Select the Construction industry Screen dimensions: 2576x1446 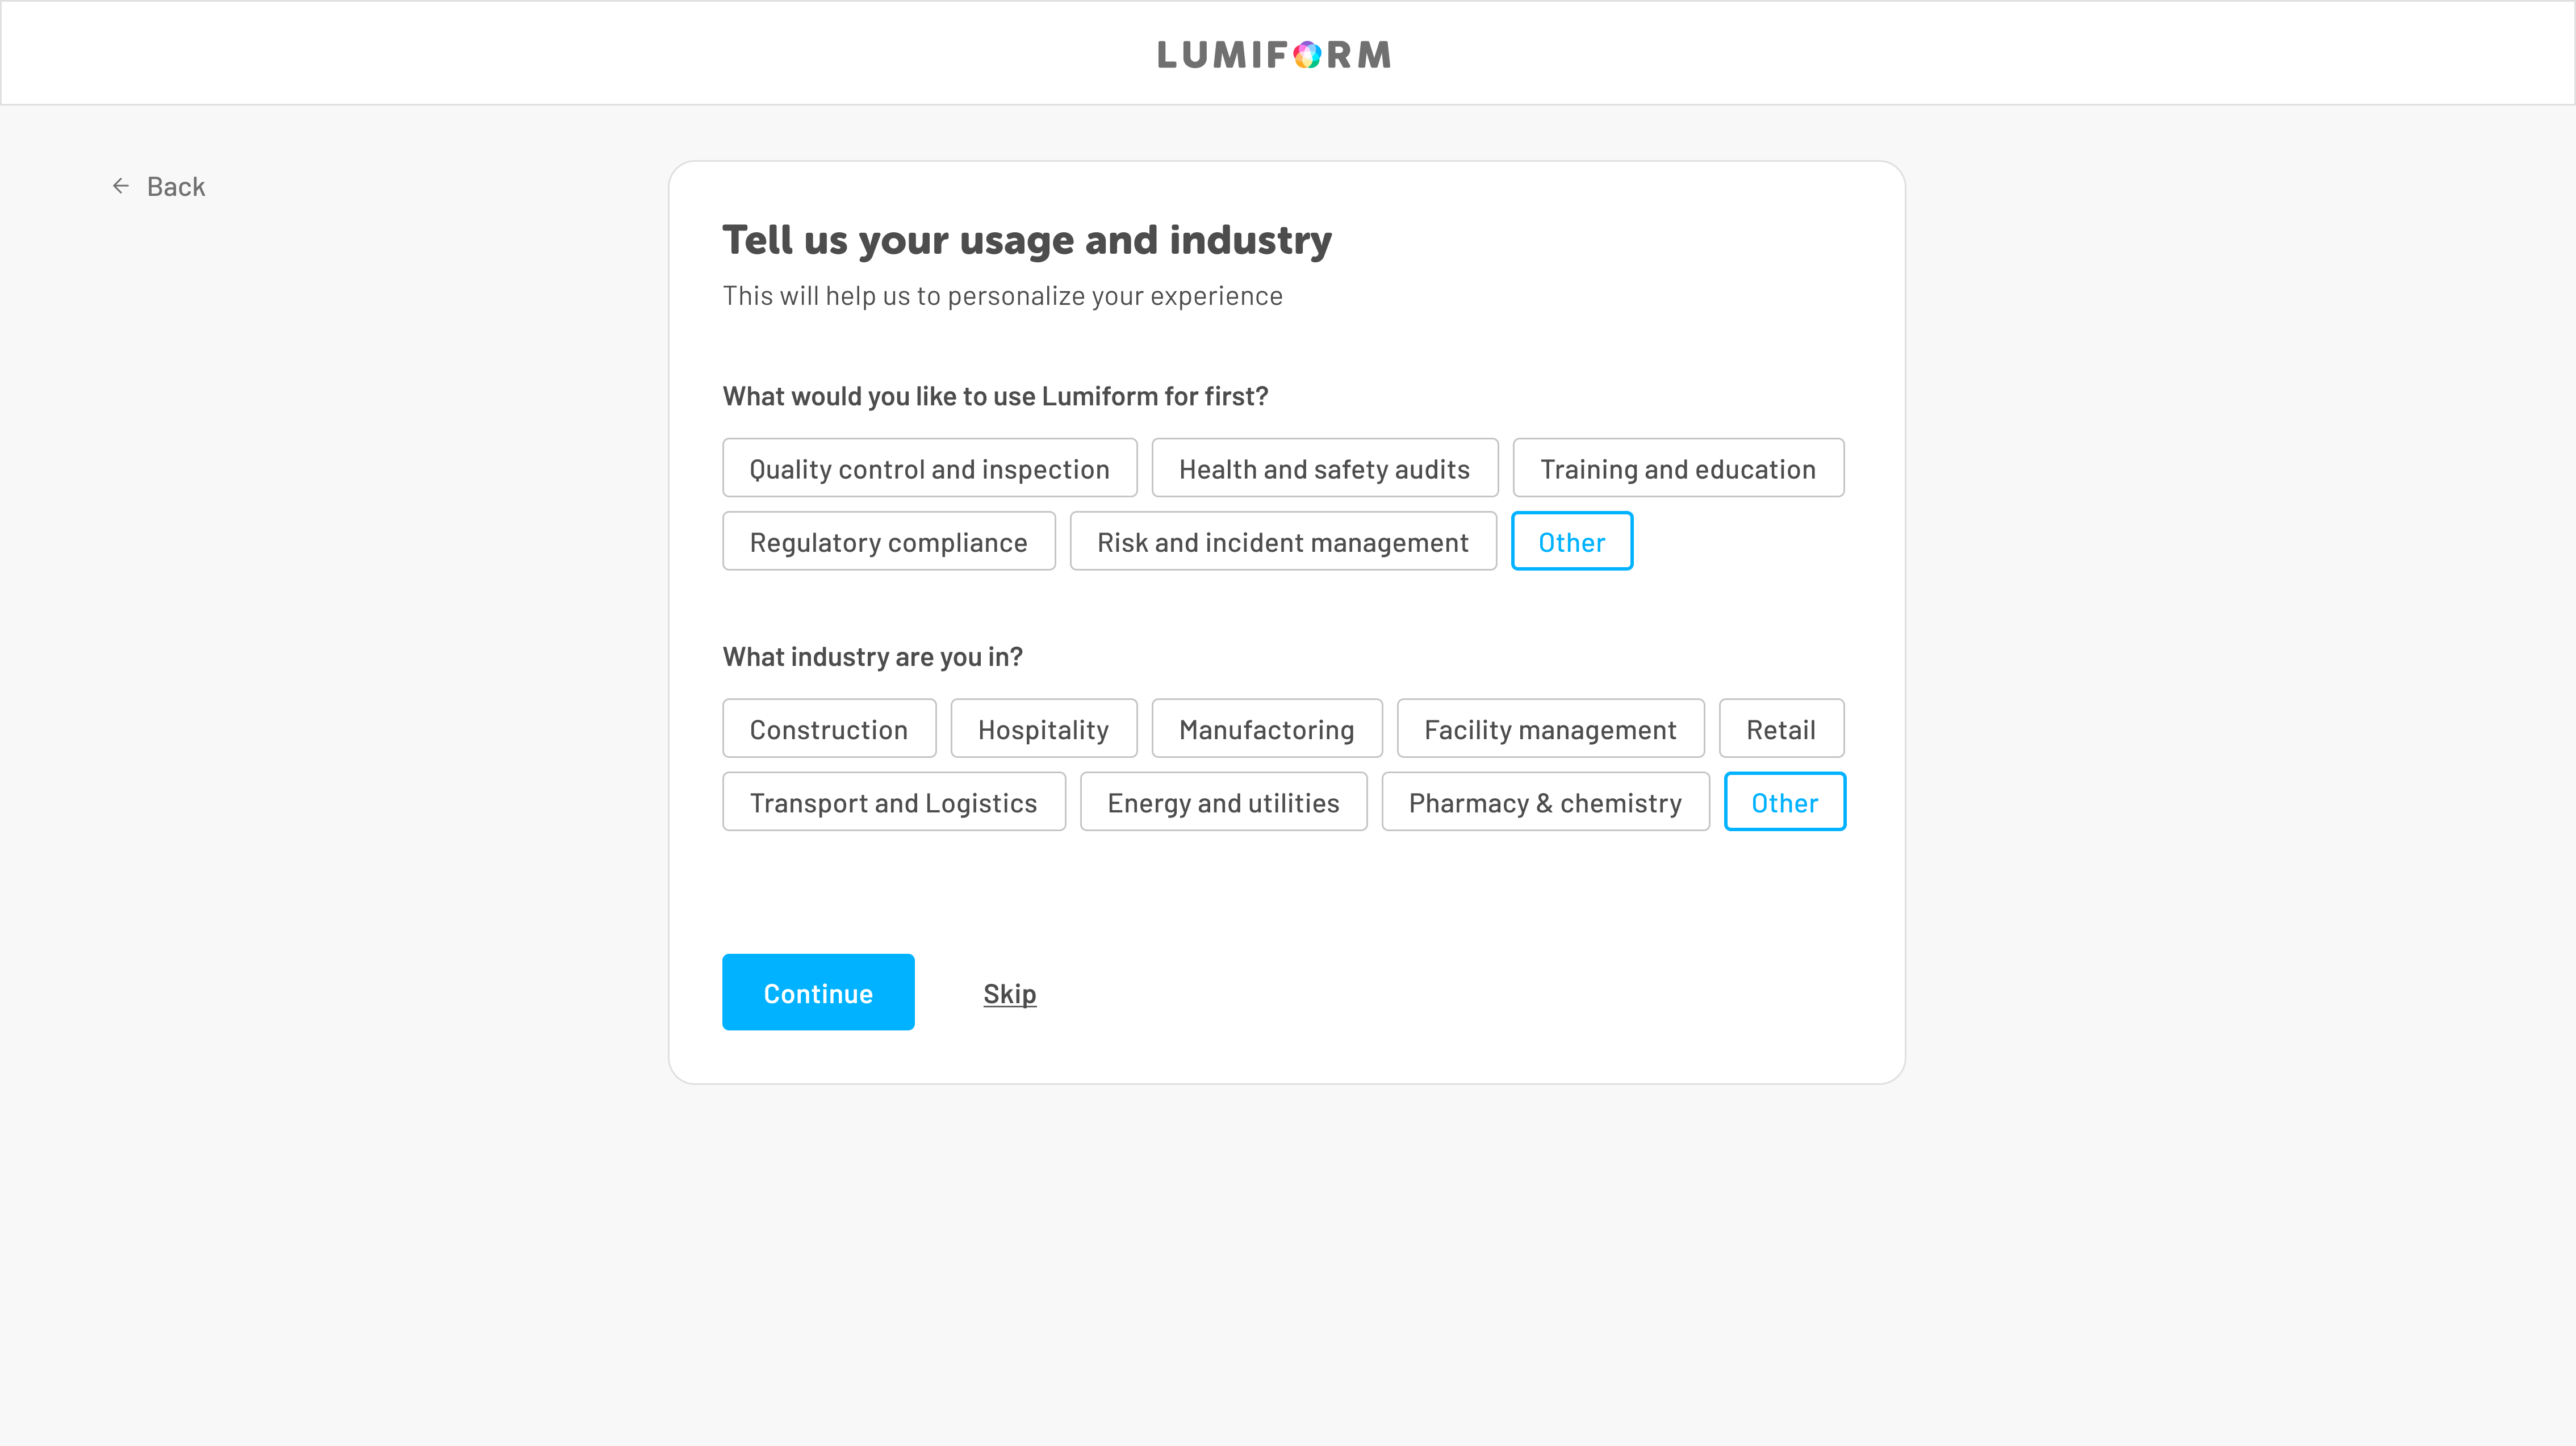click(x=829, y=728)
